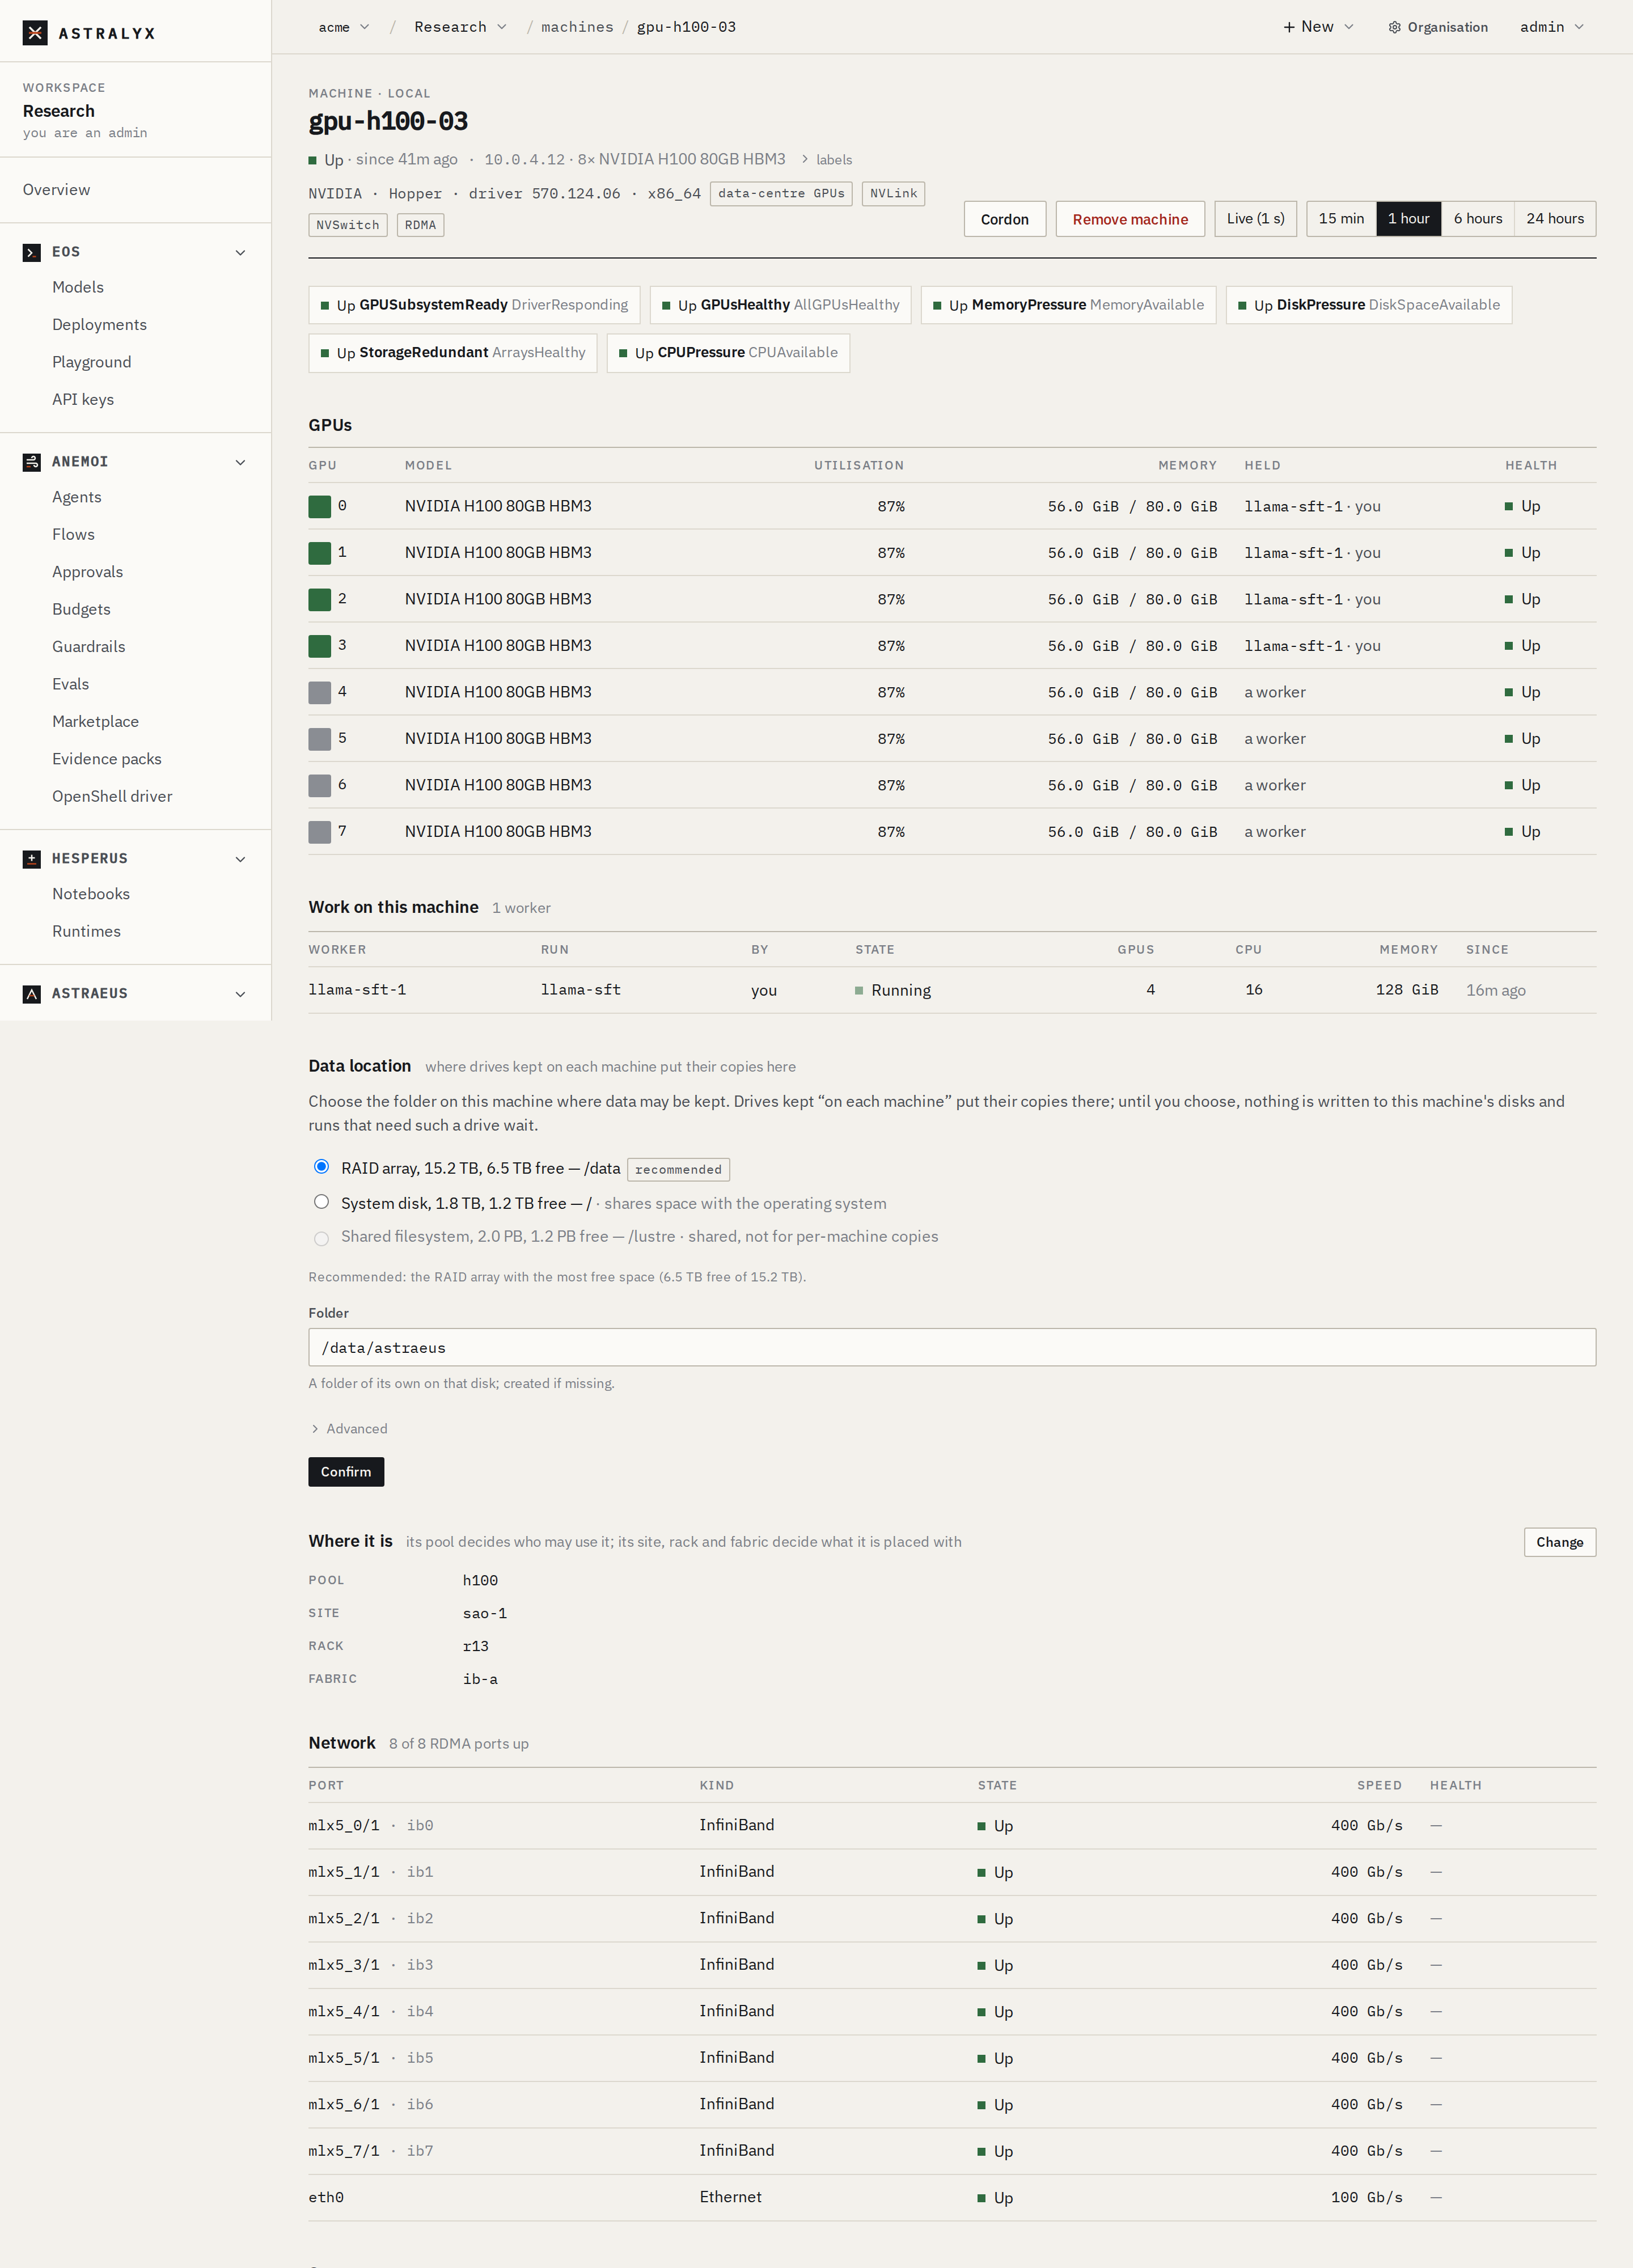Open the Research workspace dropdown

[460, 27]
